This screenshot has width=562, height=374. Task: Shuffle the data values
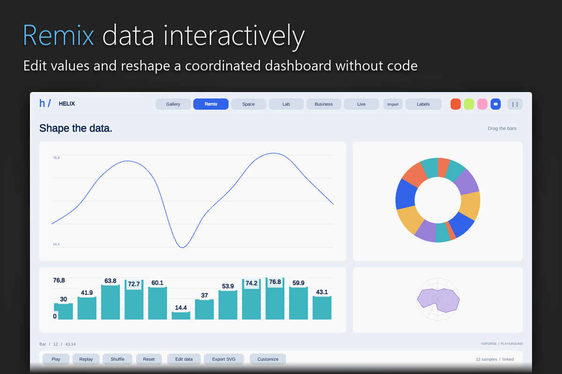(x=118, y=359)
